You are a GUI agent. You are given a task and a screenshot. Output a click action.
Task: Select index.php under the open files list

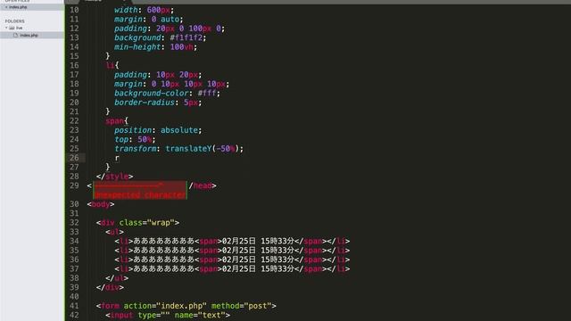click(x=18, y=7)
